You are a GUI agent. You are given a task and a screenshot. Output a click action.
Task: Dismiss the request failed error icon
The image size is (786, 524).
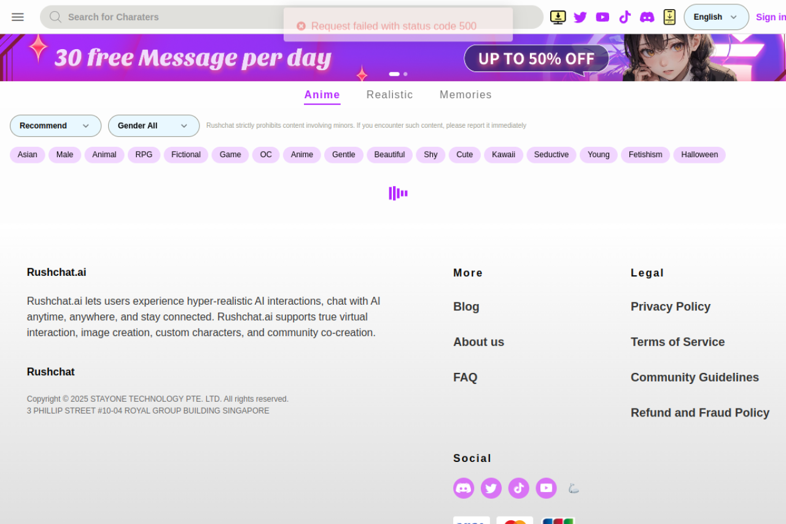(301, 26)
